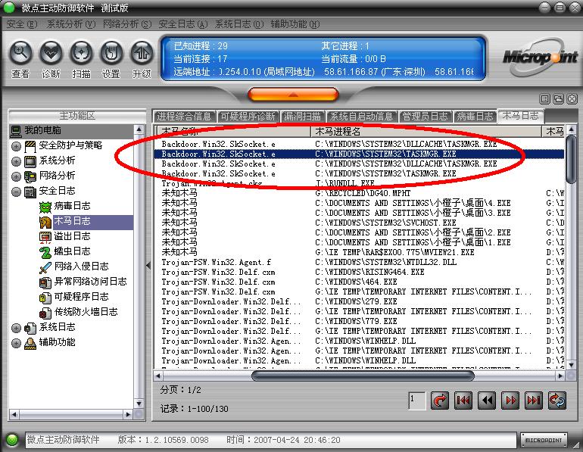Image resolution: width=583 pixels, height=452 pixels.
Task: Jump to last page of records
Action: click(x=534, y=401)
